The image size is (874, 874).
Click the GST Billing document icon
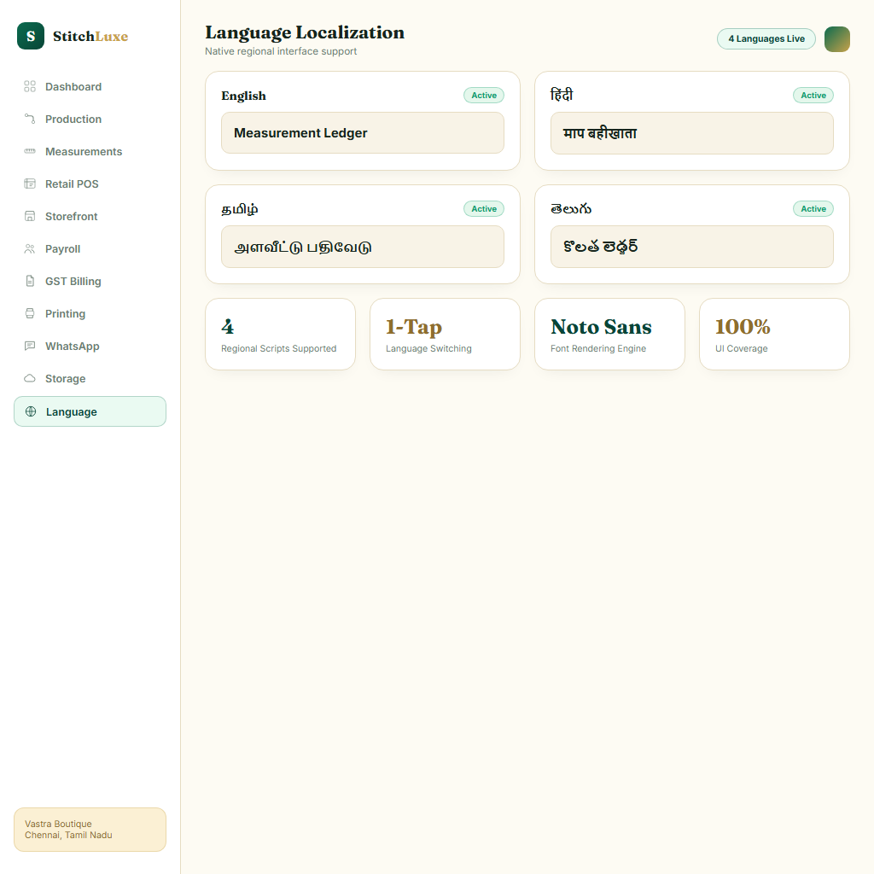(30, 281)
